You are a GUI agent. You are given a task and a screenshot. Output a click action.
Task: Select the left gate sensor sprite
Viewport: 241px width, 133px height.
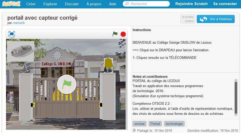pyautogui.click(x=33, y=105)
